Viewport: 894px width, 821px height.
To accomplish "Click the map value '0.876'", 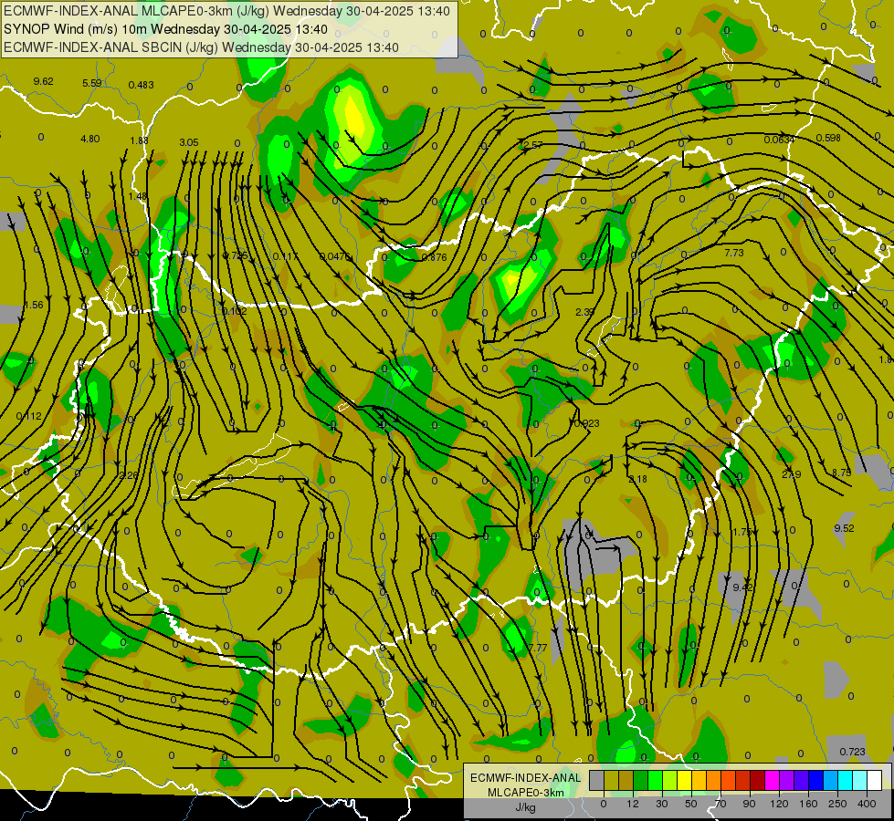I will [434, 257].
